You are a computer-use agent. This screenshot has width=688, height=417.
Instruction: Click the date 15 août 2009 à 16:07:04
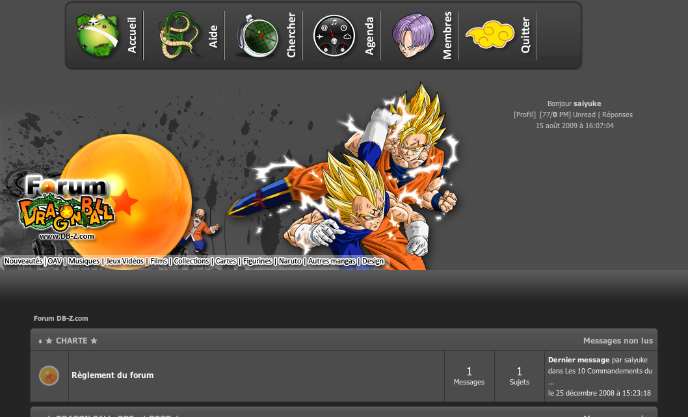click(575, 126)
